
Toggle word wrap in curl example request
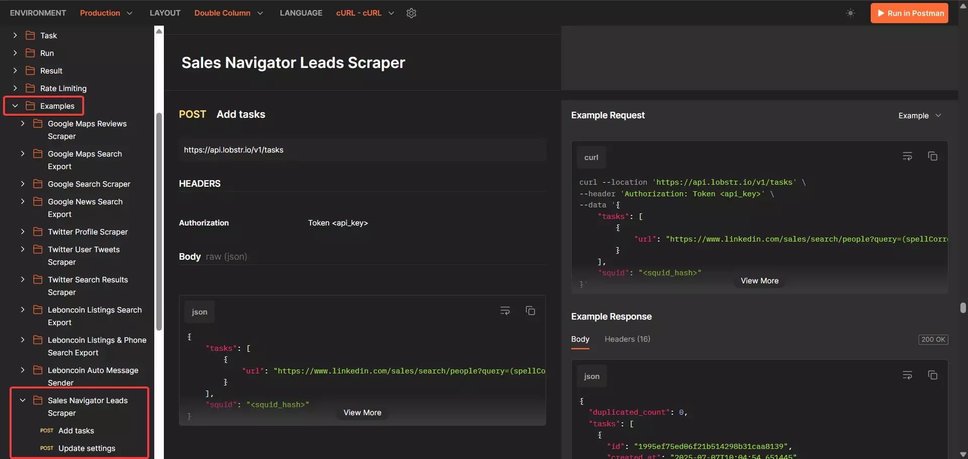point(907,157)
